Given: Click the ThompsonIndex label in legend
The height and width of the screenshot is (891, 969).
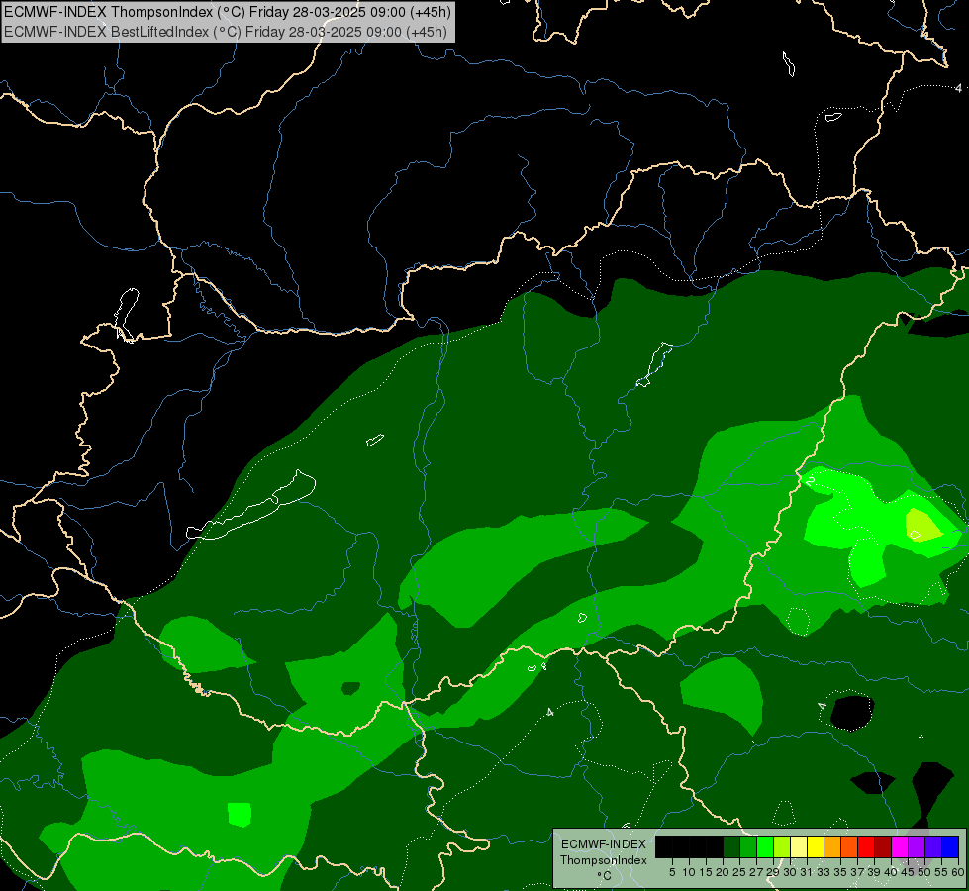Looking at the screenshot, I should pyautogui.click(x=603, y=860).
